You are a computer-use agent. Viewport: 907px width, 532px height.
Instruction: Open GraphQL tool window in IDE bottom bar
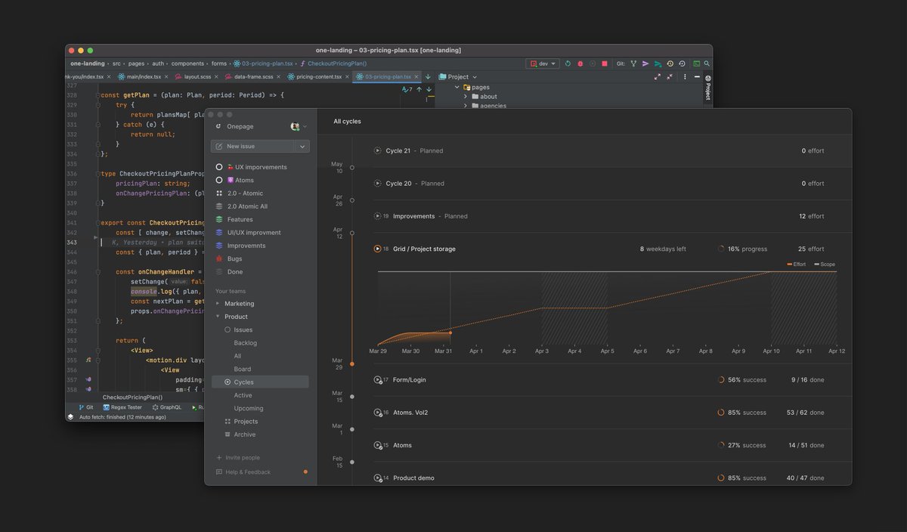pos(166,407)
